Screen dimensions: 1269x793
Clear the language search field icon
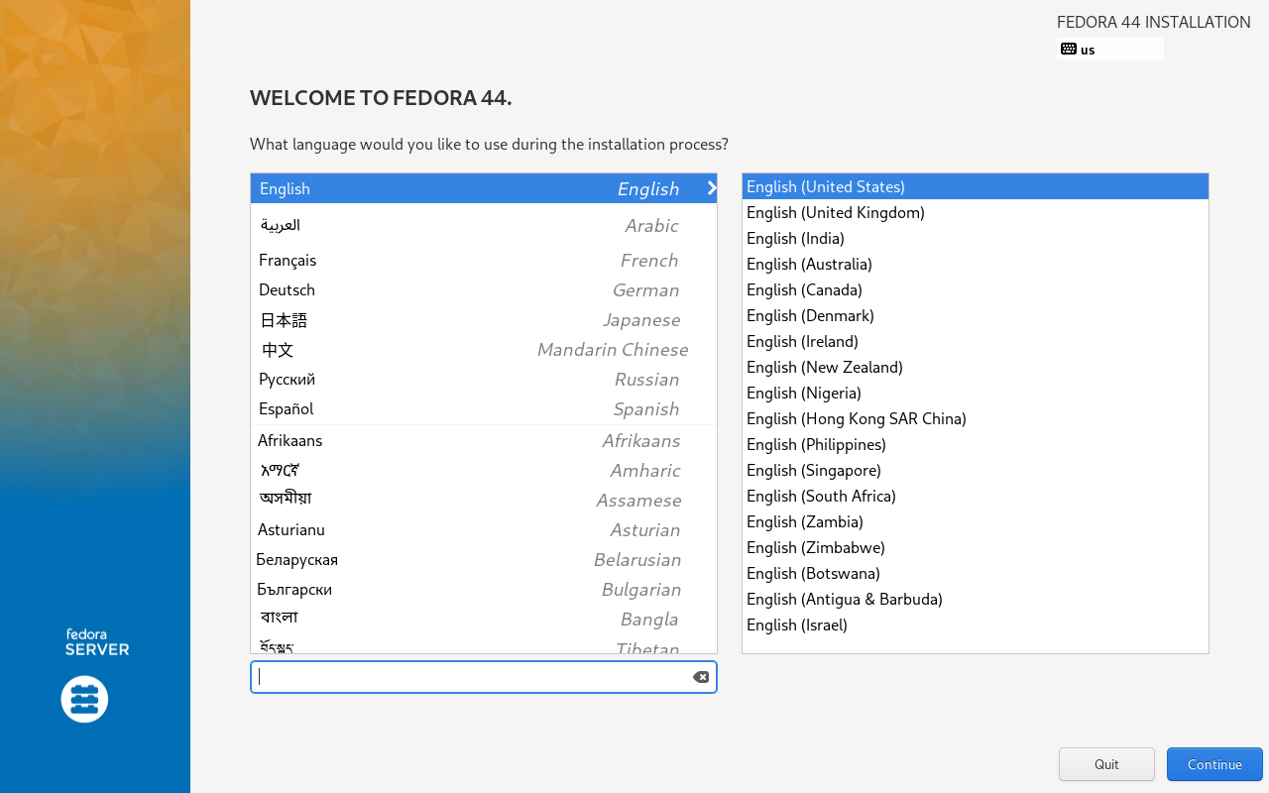pos(701,677)
